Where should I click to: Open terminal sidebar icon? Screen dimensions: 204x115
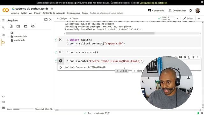(3, 108)
